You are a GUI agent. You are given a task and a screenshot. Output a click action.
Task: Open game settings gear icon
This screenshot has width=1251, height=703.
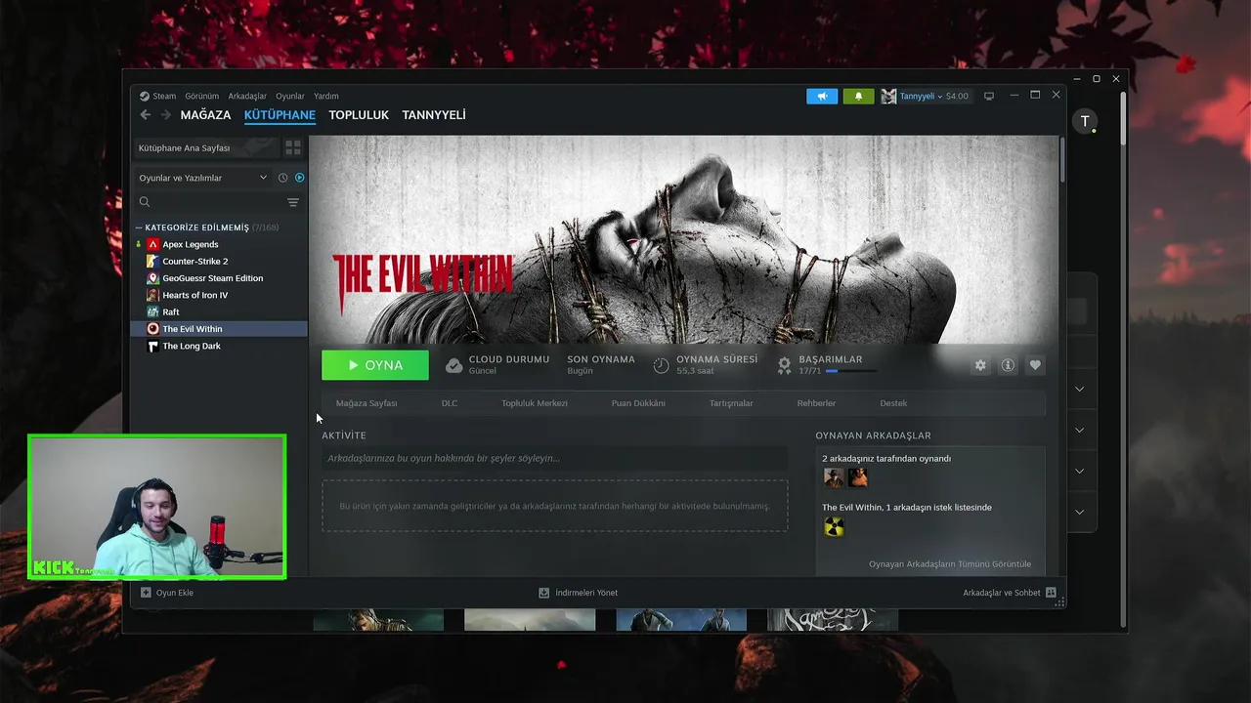coord(980,365)
